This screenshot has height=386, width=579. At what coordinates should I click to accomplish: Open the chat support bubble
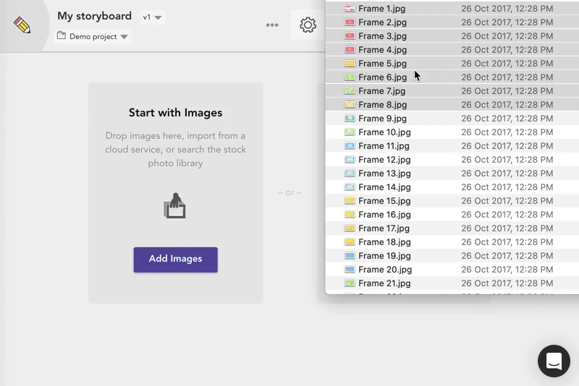[554, 361]
